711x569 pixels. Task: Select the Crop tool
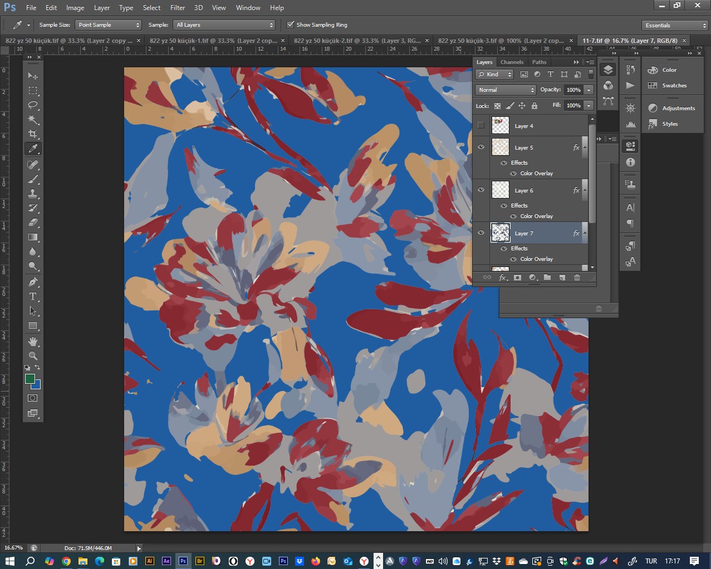(x=33, y=134)
